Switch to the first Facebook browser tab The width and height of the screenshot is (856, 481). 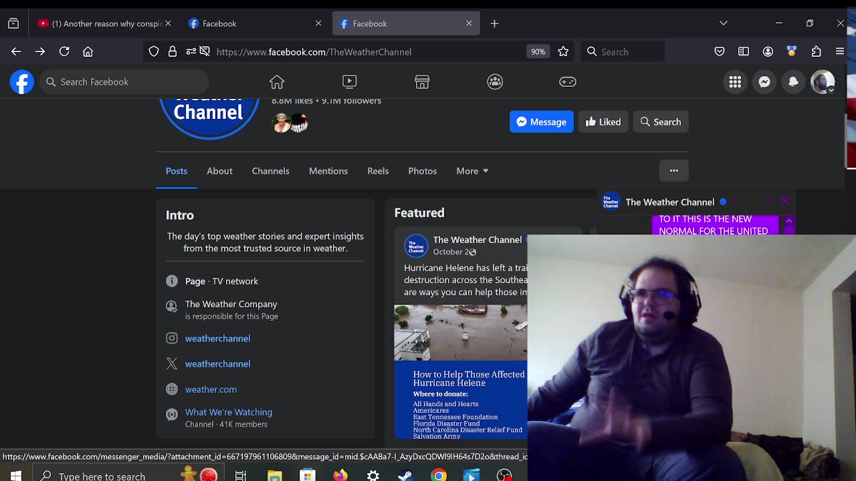coord(254,23)
